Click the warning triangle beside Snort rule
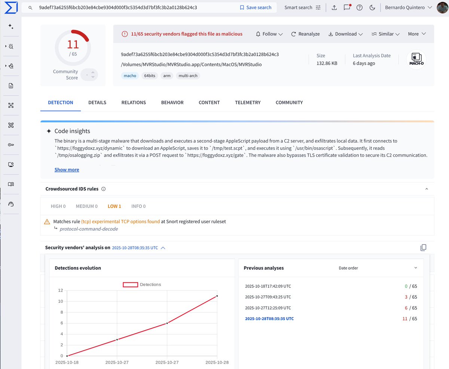Image resolution: width=449 pixels, height=369 pixels. pos(47,222)
